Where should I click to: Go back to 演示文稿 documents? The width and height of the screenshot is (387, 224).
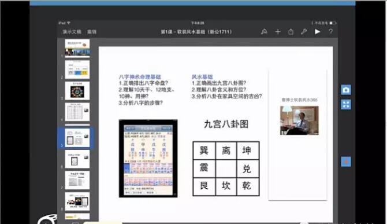point(72,32)
